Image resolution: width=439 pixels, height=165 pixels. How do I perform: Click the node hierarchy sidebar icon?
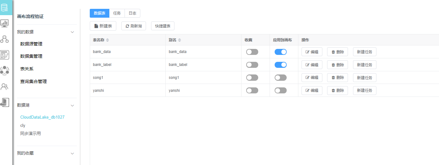point(5,39)
